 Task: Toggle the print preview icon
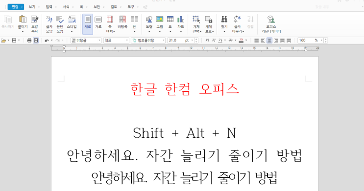pyautogui.click(x=36, y=40)
